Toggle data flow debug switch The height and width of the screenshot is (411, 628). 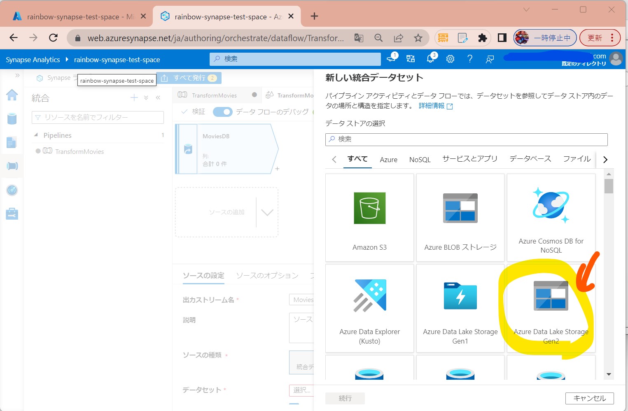(x=222, y=111)
